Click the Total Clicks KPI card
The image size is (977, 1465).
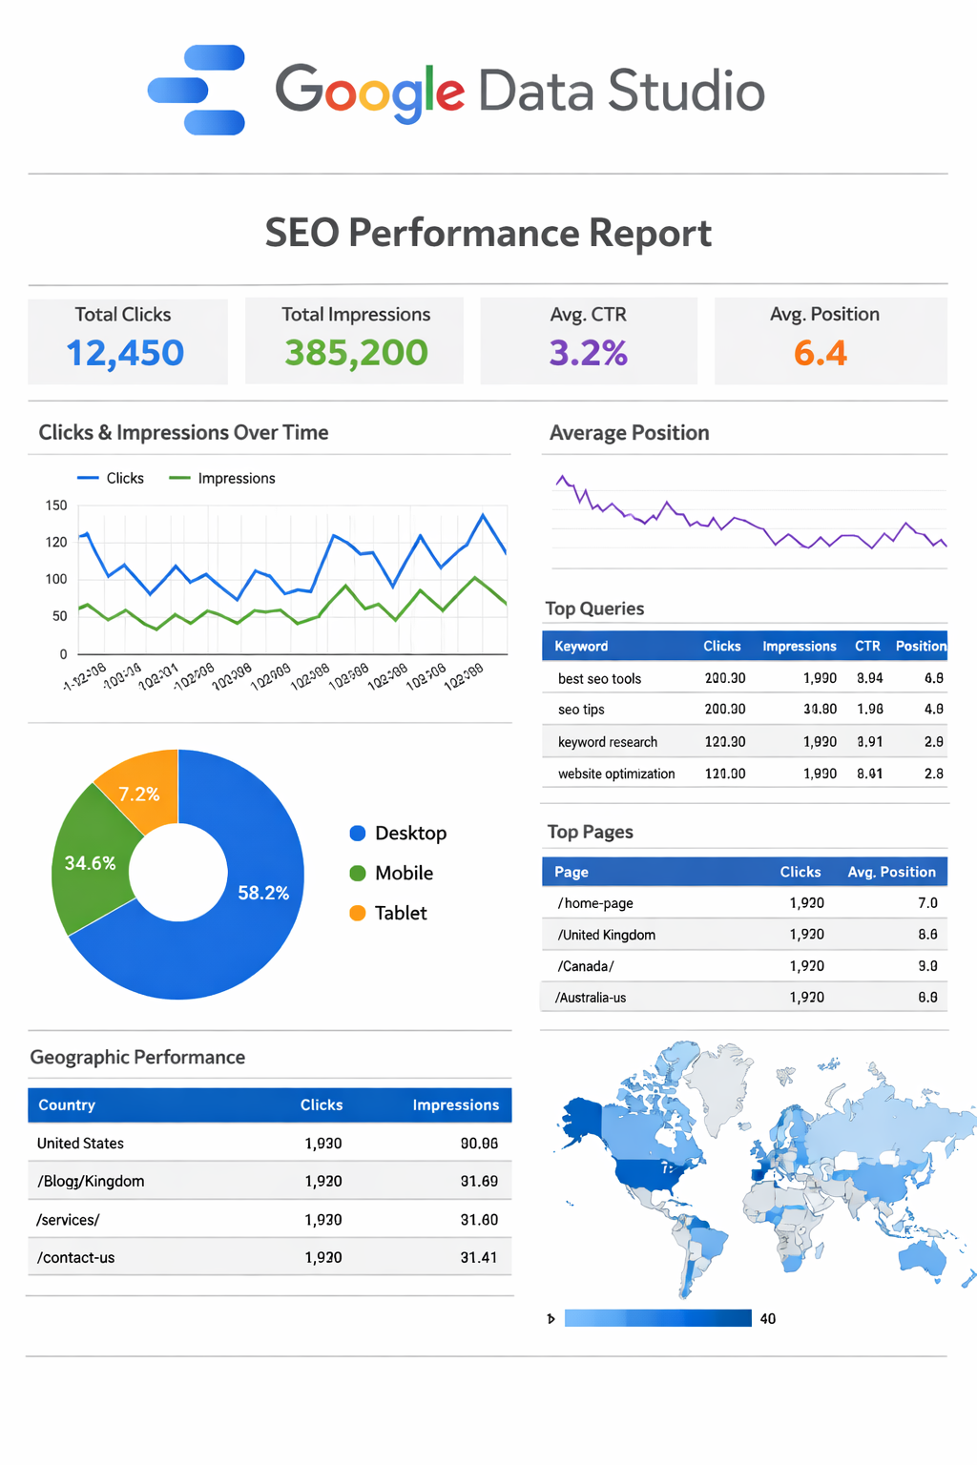click(127, 340)
